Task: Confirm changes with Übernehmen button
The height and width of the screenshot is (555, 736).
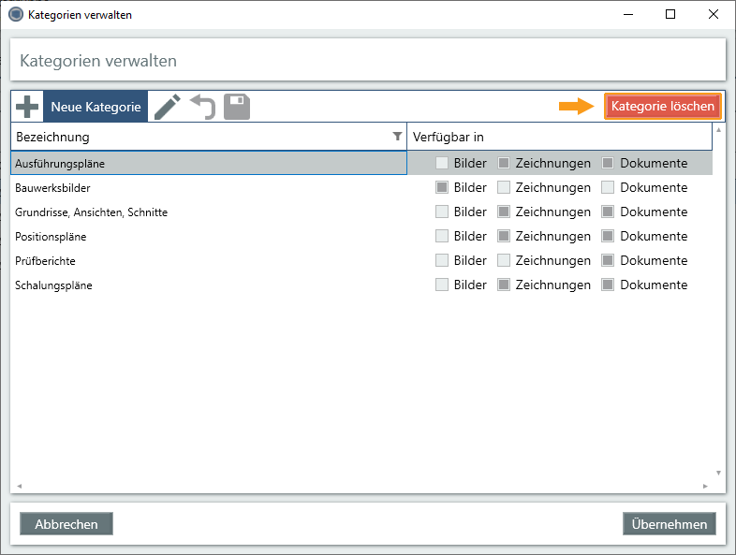Action: pyautogui.click(x=670, y=524)
